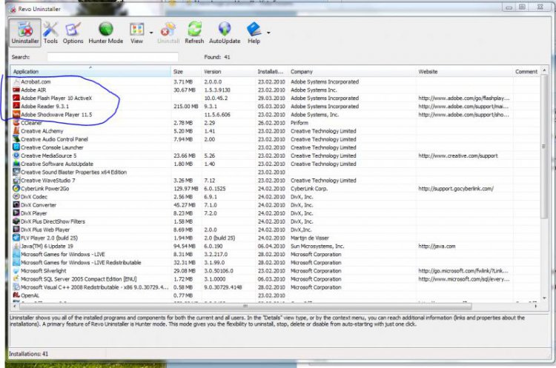Select the Creative Sound Blaster Properties x64 Edition row
Viewport: 556px width, 368px height.
tap(275, 172)
